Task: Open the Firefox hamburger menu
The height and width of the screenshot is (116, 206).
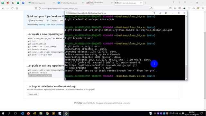Action: tap(203, 8)
